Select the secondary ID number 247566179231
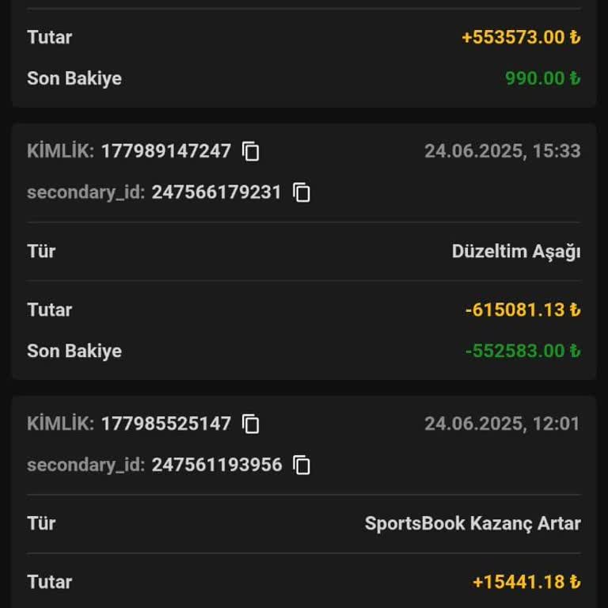The width and height of the screenshot is (608, 608). pos(216,192)
